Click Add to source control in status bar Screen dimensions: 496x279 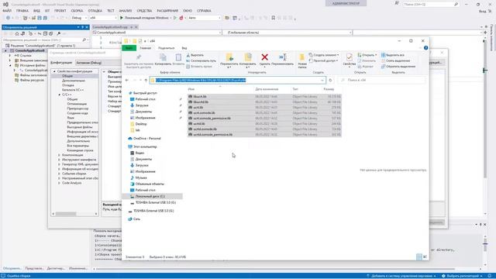401,276
